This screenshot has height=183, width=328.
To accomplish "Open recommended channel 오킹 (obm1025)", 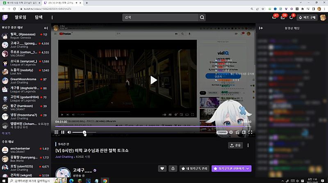I will coord(25,168).
